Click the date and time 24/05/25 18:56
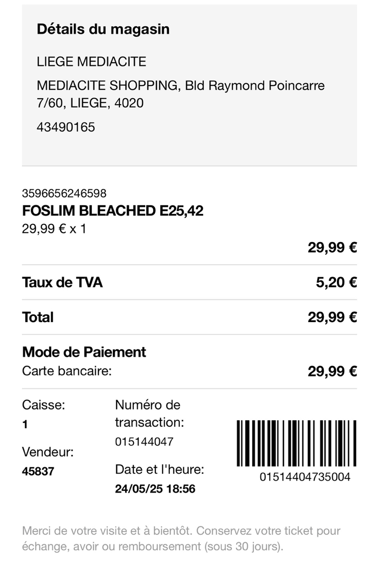 (155, 489)
